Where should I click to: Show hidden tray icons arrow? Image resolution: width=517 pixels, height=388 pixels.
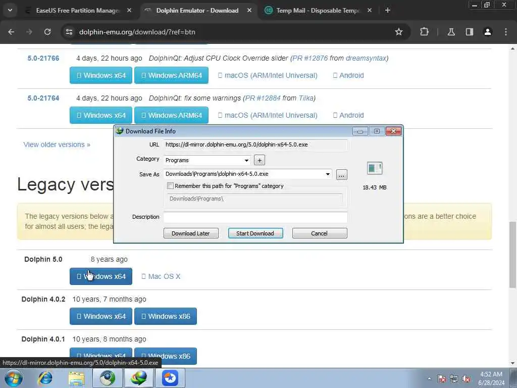[x=429, y=379]
